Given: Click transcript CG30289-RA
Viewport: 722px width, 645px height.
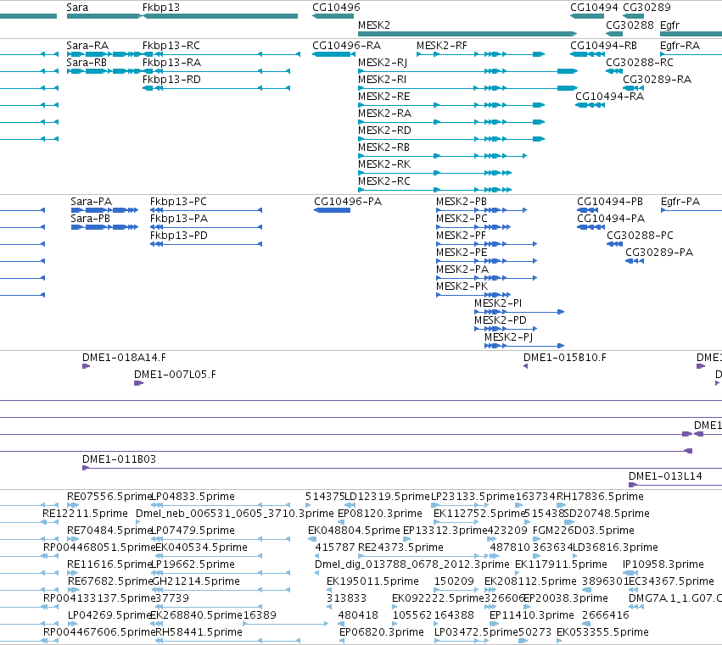Looking at the screenshot, I should [657, 80].
